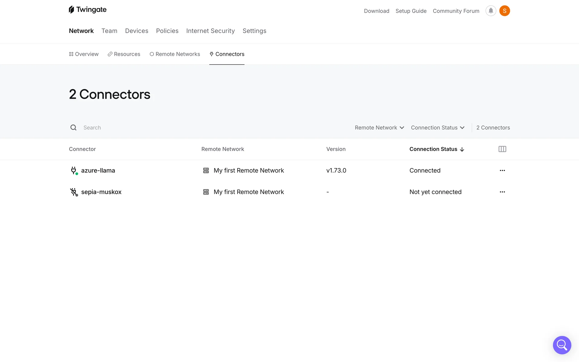Expand the Remote Network filter dropdown
This screenshot has height=362, width=579.
tap(379, 128)
